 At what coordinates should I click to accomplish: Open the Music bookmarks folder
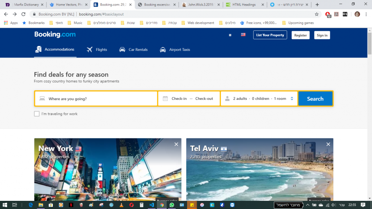pos(75,23)
